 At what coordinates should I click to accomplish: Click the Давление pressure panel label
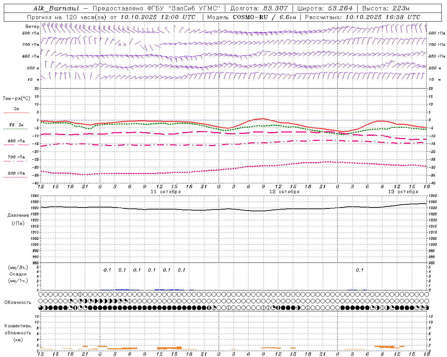point(18,215)
